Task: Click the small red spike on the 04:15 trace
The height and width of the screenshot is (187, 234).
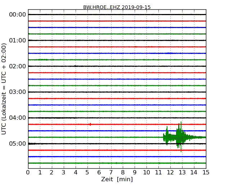Action: (x=90, y=124)
